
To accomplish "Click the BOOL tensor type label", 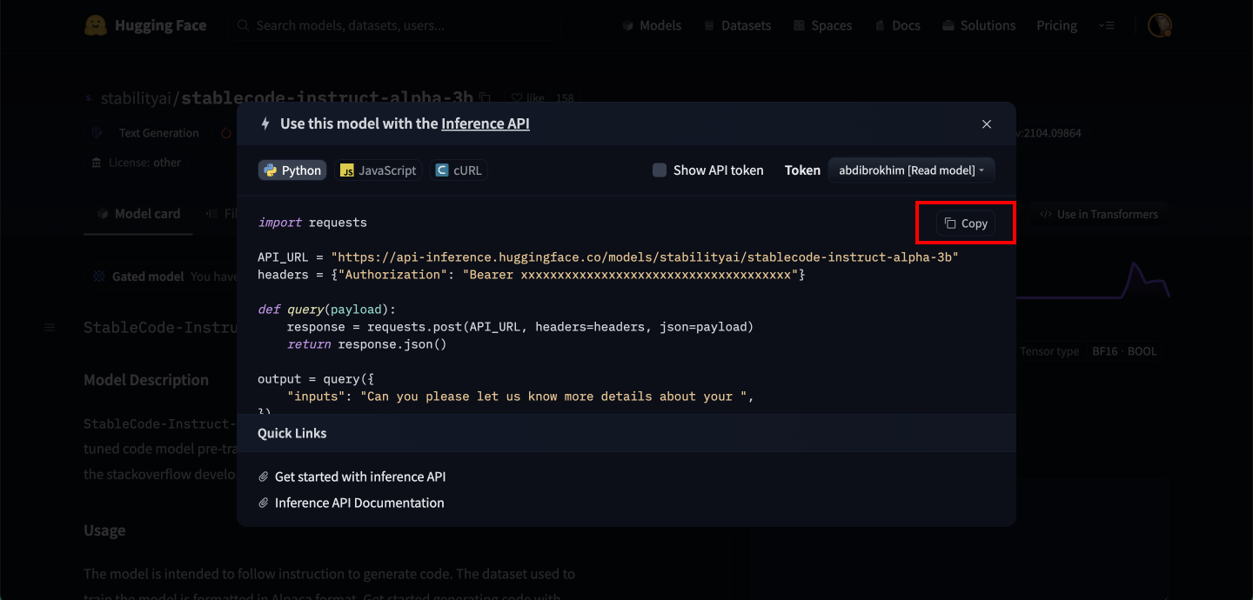I will (1142, 351).
